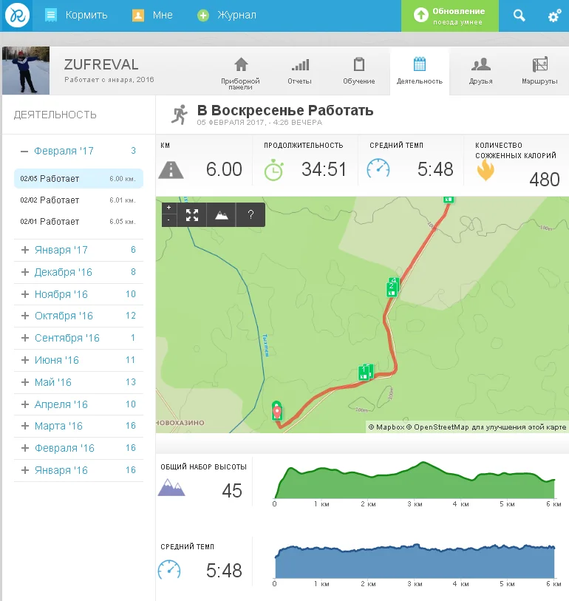Screen dimensions: 569x601
Task: Click the 45 elevation gain value
Action: [232, 491]
